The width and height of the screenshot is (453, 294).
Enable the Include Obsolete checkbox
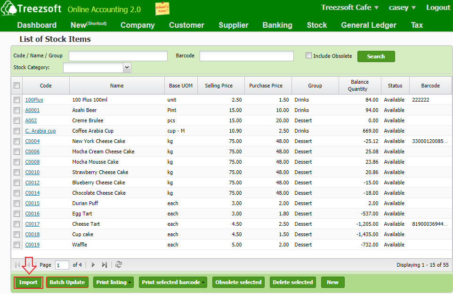pyautogui.click(x=309, y=55)
